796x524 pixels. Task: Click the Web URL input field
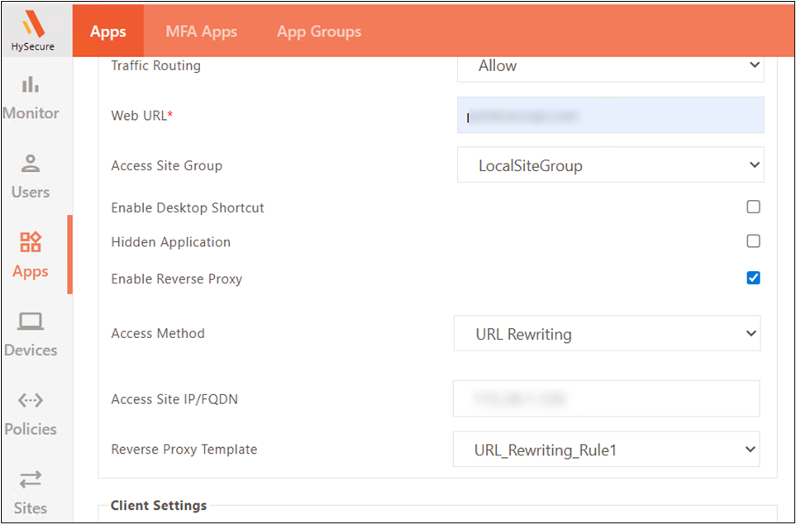(610, 117)
